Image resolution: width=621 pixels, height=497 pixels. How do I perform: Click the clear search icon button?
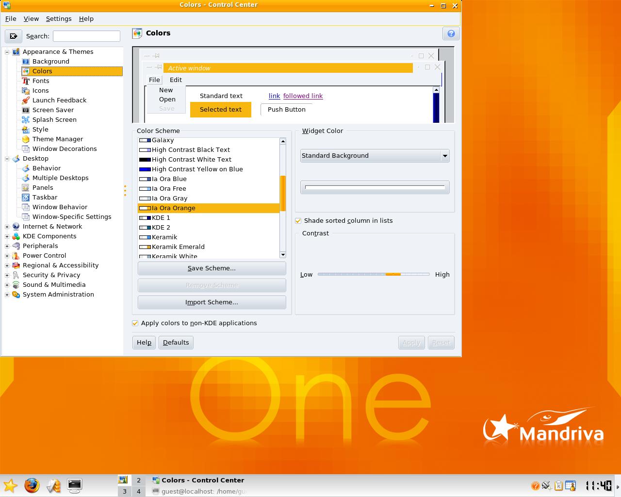coord(14,36)
